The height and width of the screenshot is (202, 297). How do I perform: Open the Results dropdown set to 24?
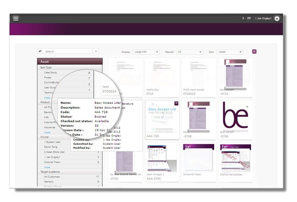pyautogui.click(x=189, y=52)
